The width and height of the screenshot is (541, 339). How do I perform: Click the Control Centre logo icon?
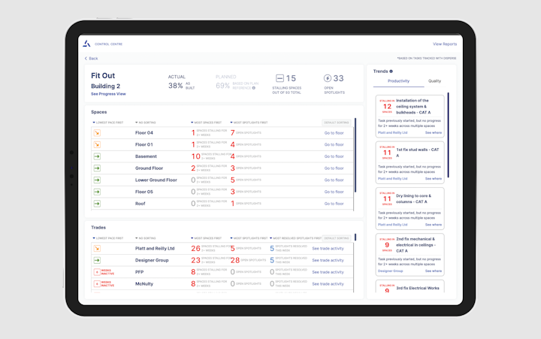(86, 44)
